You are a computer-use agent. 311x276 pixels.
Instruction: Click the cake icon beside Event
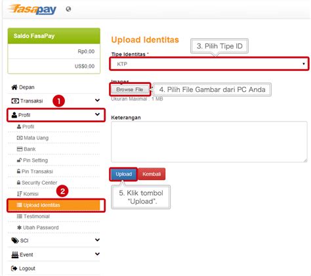15,254
